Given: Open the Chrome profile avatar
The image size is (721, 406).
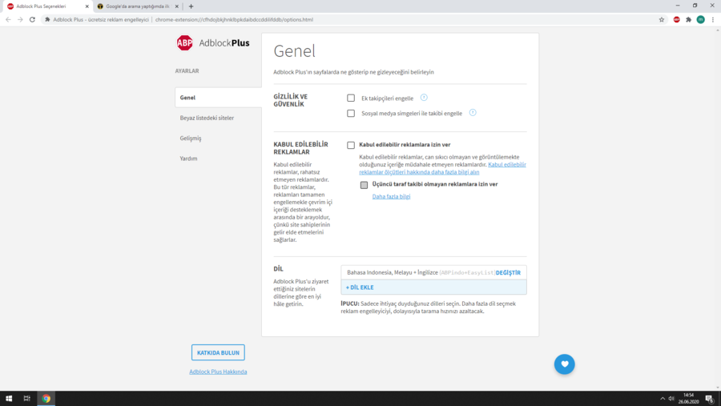Looking at the screenshot, I should [x=700, y=20].
